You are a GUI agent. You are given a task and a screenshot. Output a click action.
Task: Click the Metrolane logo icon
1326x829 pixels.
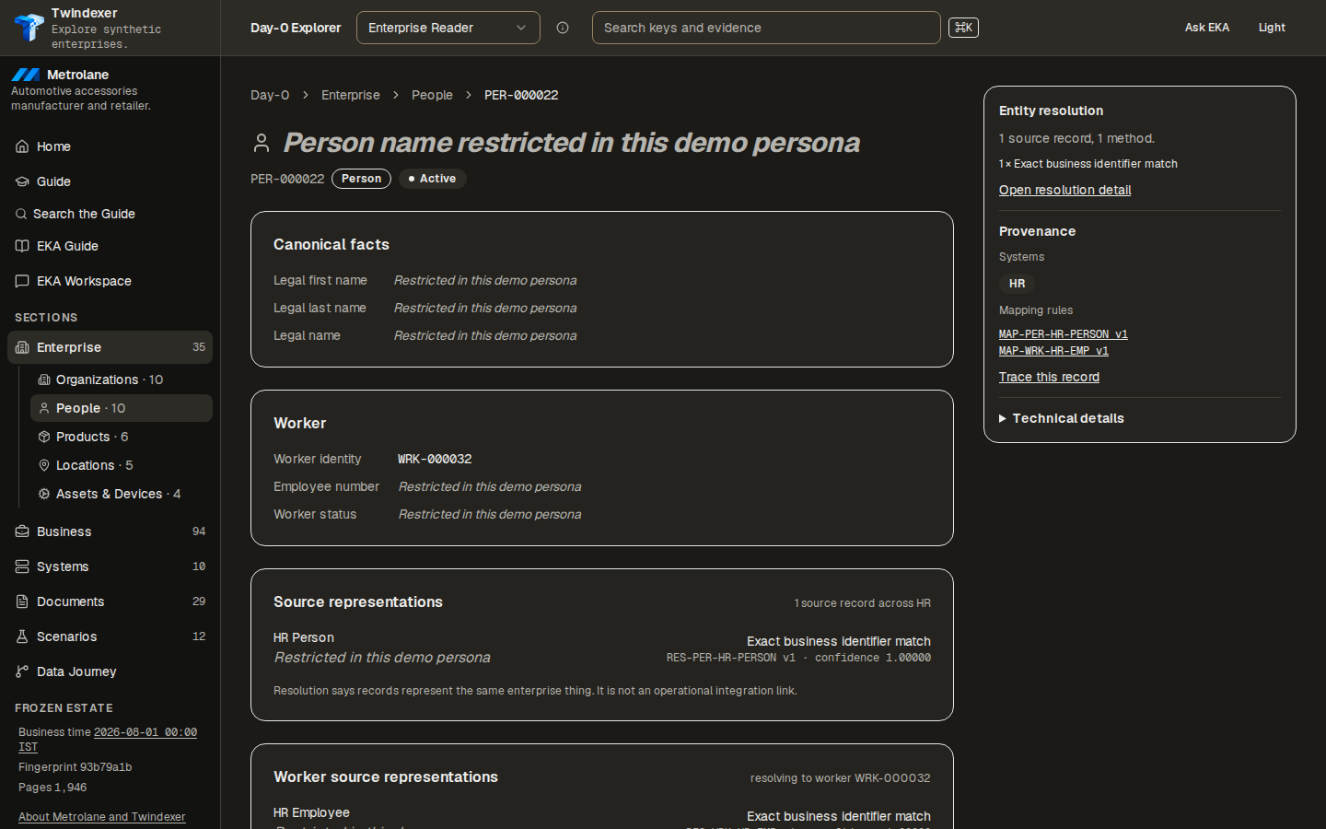pyautogui.click(x=26, y=75)
